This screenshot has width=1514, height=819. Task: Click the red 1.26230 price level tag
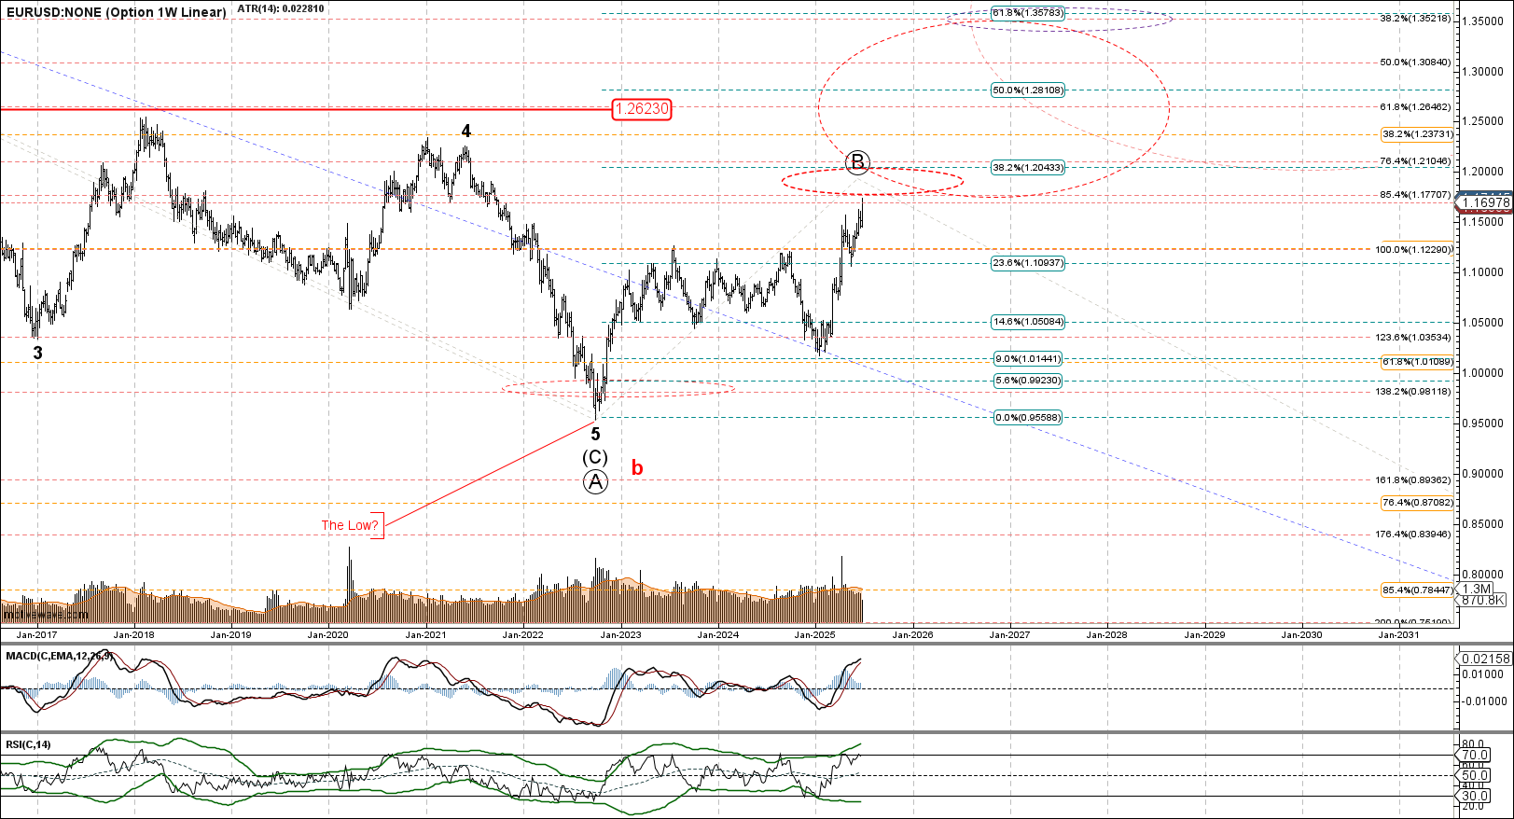click(x=641, y=109)
